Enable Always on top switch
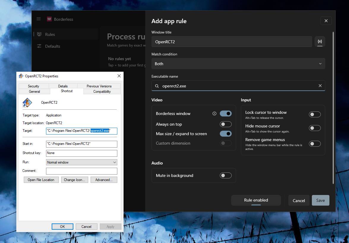Image resolution: width=349 pixels, height=243 pixels. coord(226,124)
